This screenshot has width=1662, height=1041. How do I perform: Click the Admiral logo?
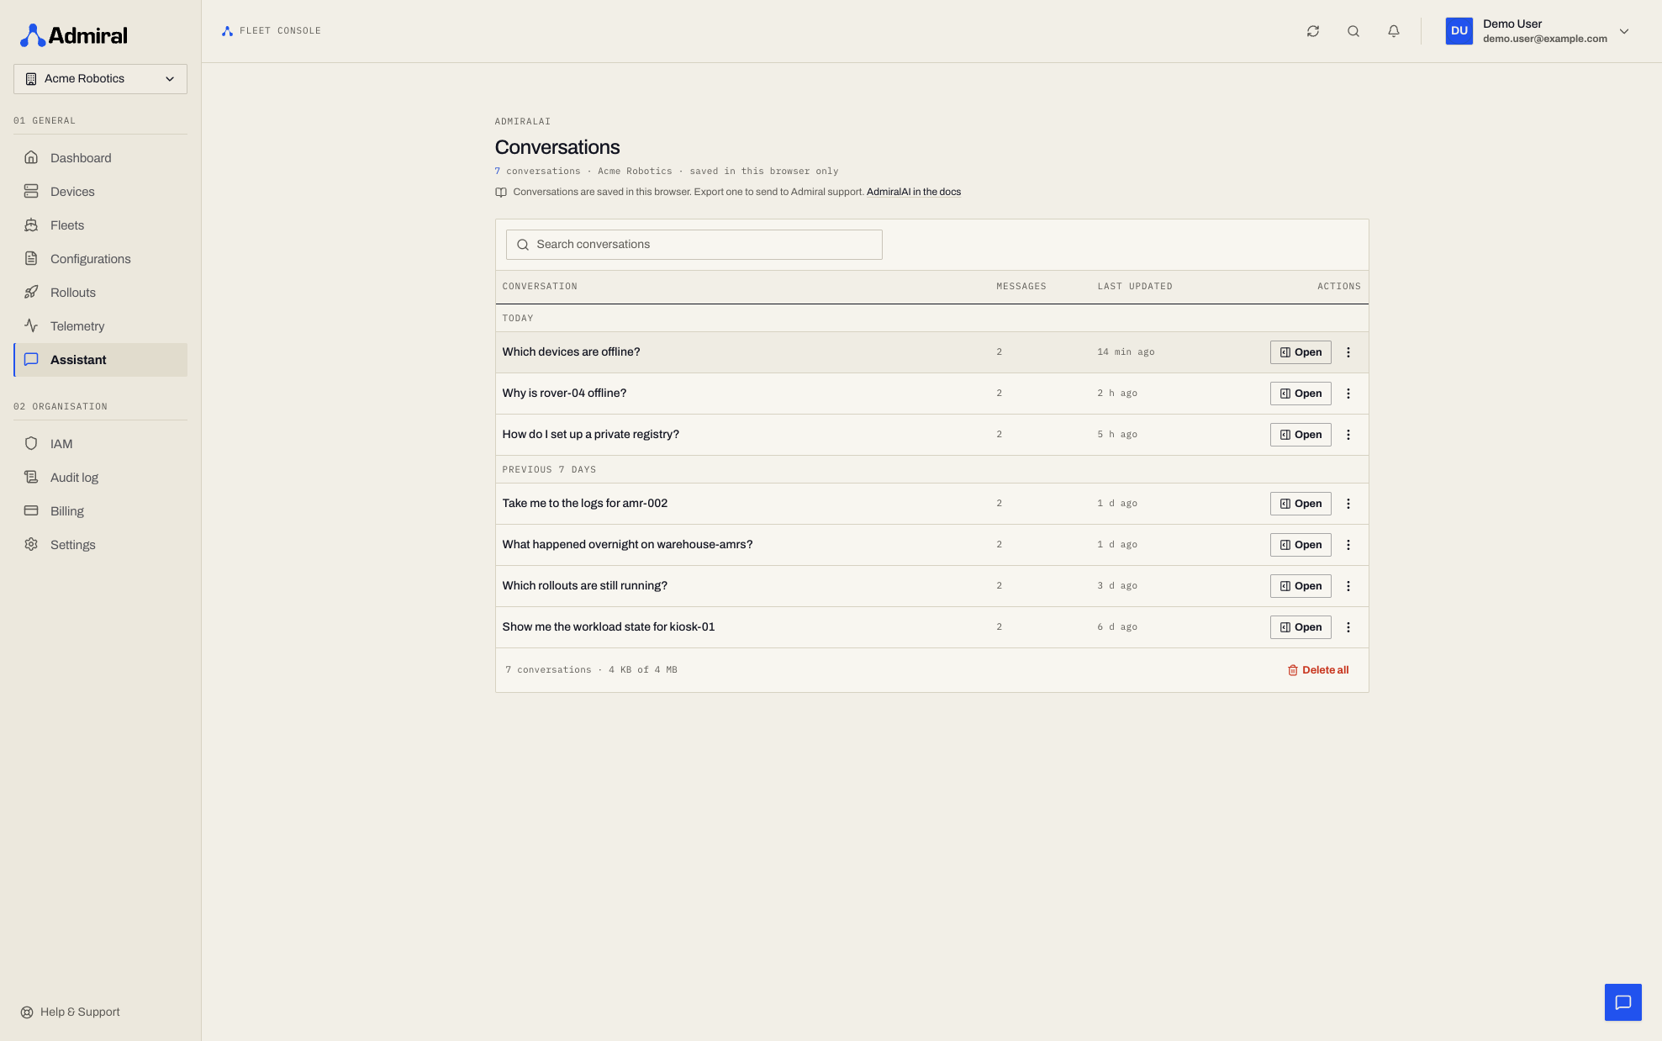coord(74,35)
